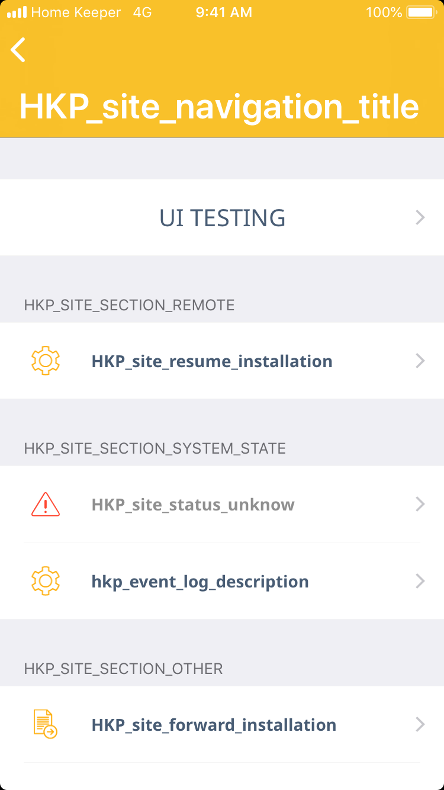444x790 pixels.
Task: Expand chevron on UI TESTING row
Action: point(420,218)
